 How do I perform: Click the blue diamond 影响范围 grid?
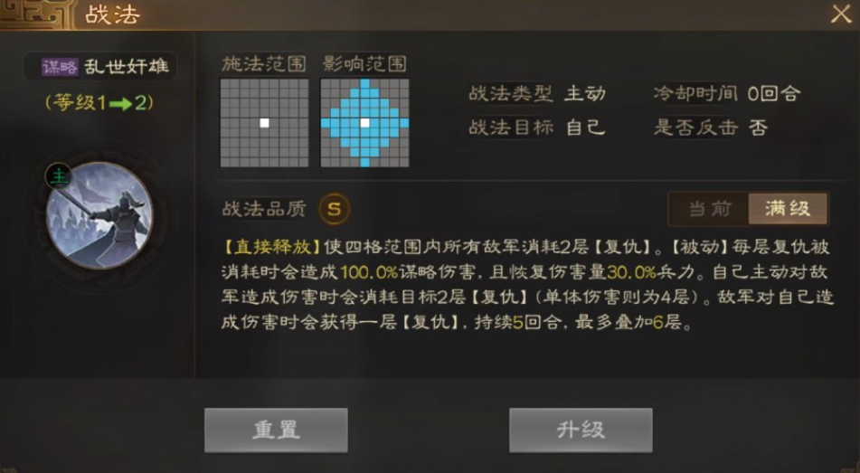[x=364, y=123]
